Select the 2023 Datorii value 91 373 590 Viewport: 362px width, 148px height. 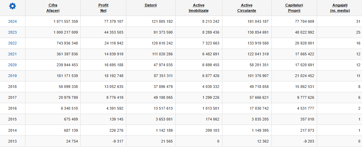pyautogui.click(x=161, y=32)
